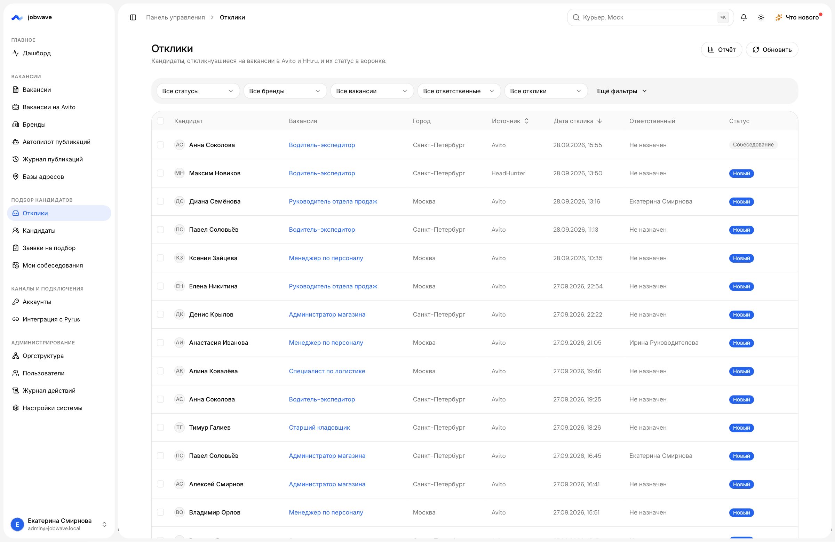Open Журнал публикаций menu label
Image resolution: width=835 pixels, height=542 pixels.
[x=53, y=159]
